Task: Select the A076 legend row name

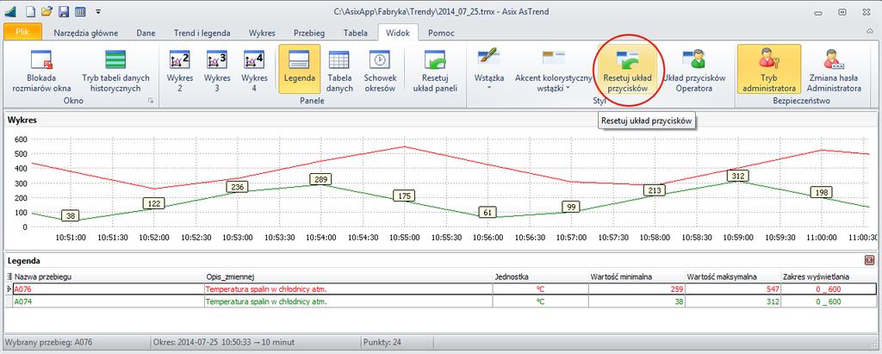Action: click(109, 289)
